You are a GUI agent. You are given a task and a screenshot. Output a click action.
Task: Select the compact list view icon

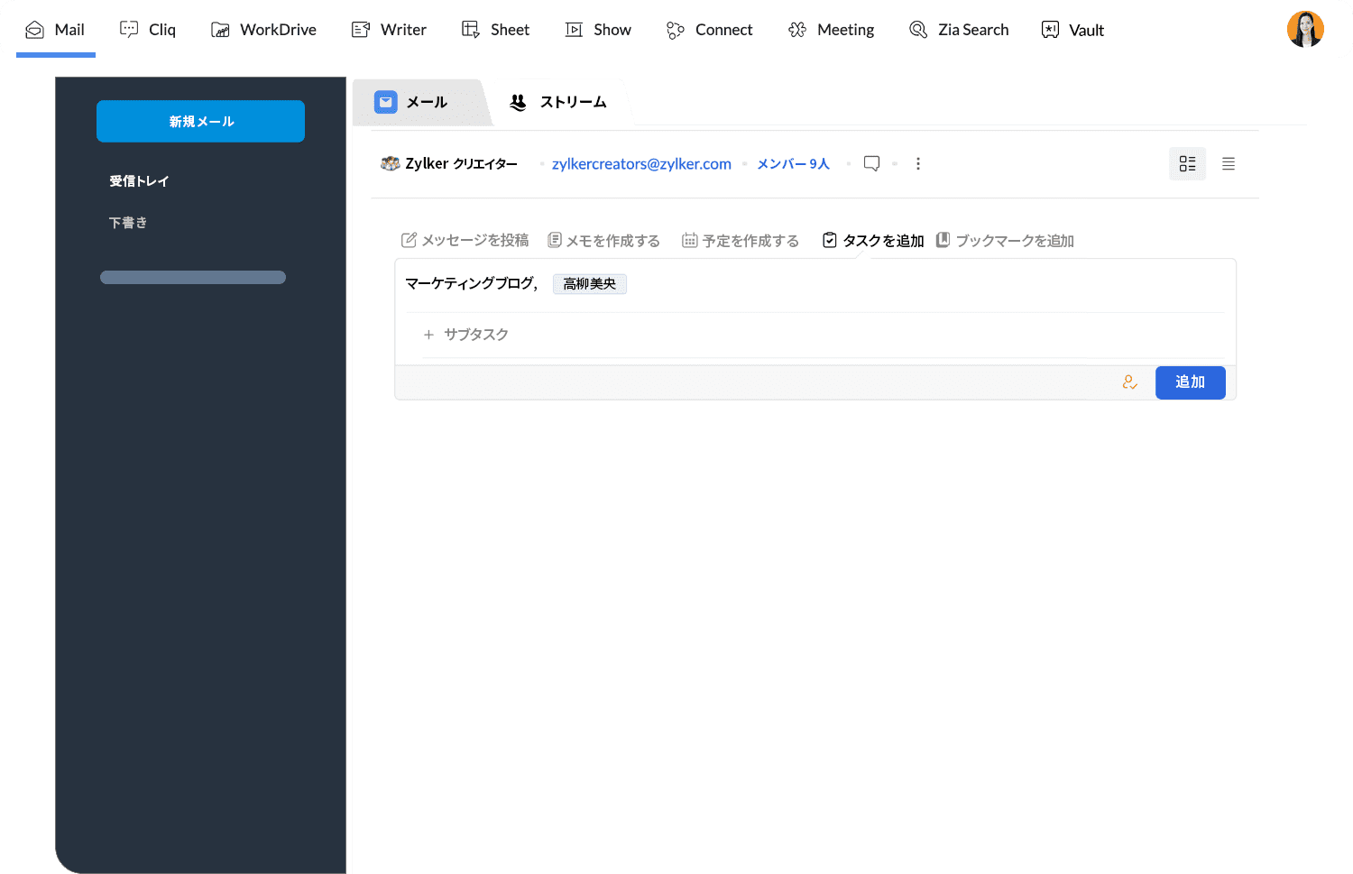(1229, 163)
